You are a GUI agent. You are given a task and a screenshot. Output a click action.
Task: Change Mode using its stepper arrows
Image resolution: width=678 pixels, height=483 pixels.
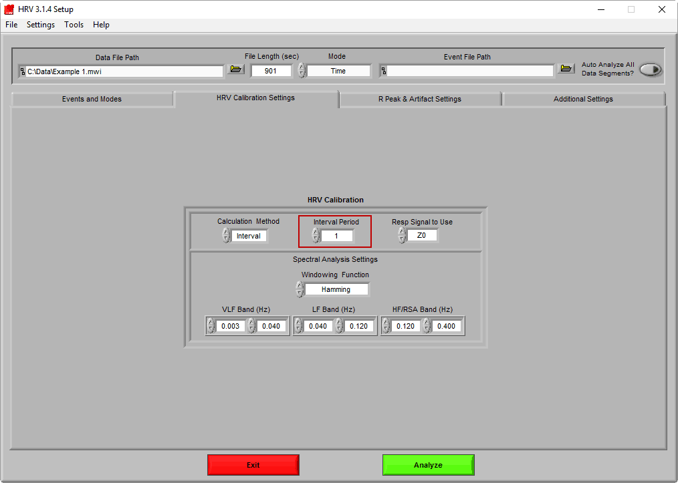(x=302, y=70)
